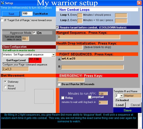
Task: Select the Move Around radio button
Action: (5, 87)
